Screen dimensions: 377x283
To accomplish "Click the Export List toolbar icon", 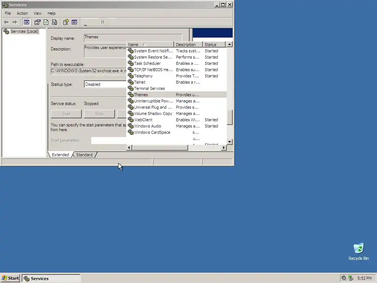I will click(54, 22).
